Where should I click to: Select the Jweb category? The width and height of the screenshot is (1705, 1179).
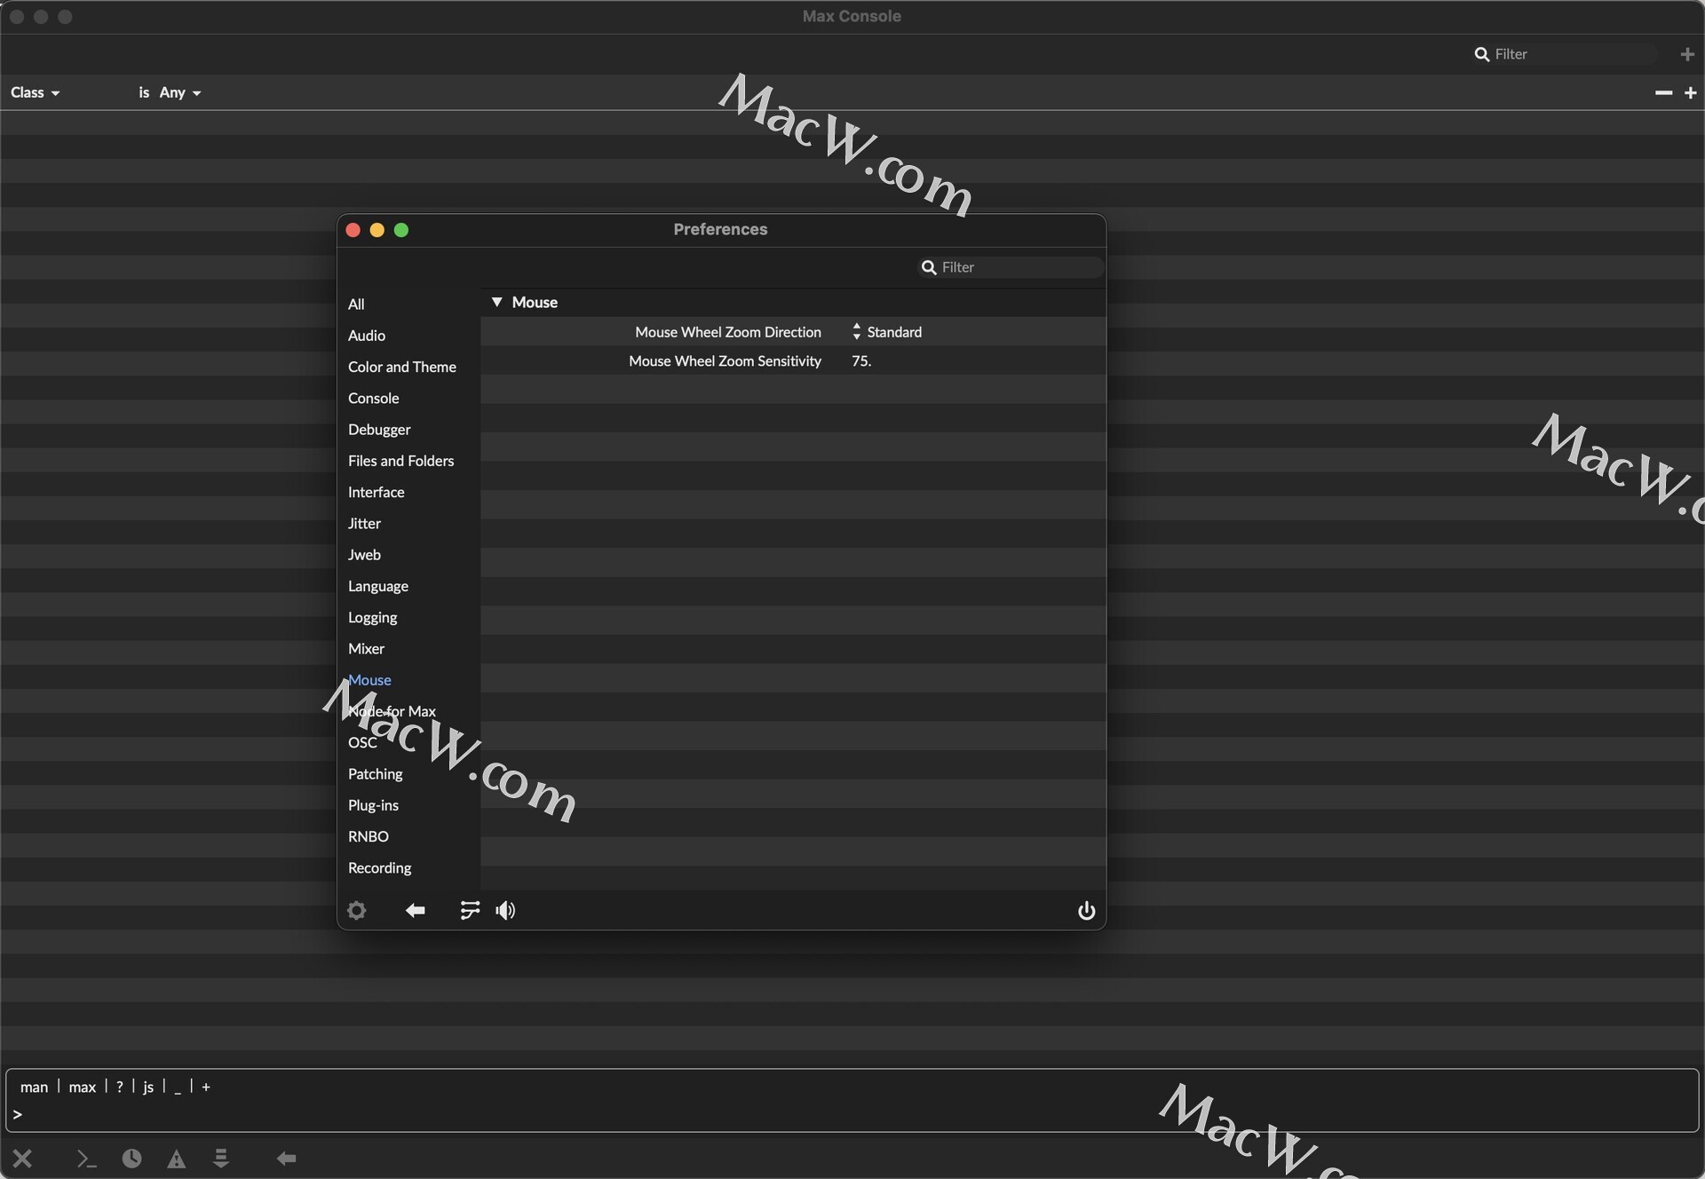point(364,555)
